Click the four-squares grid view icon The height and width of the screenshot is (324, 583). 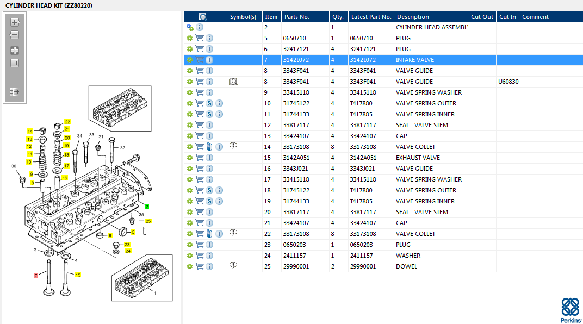click(15, 50)
